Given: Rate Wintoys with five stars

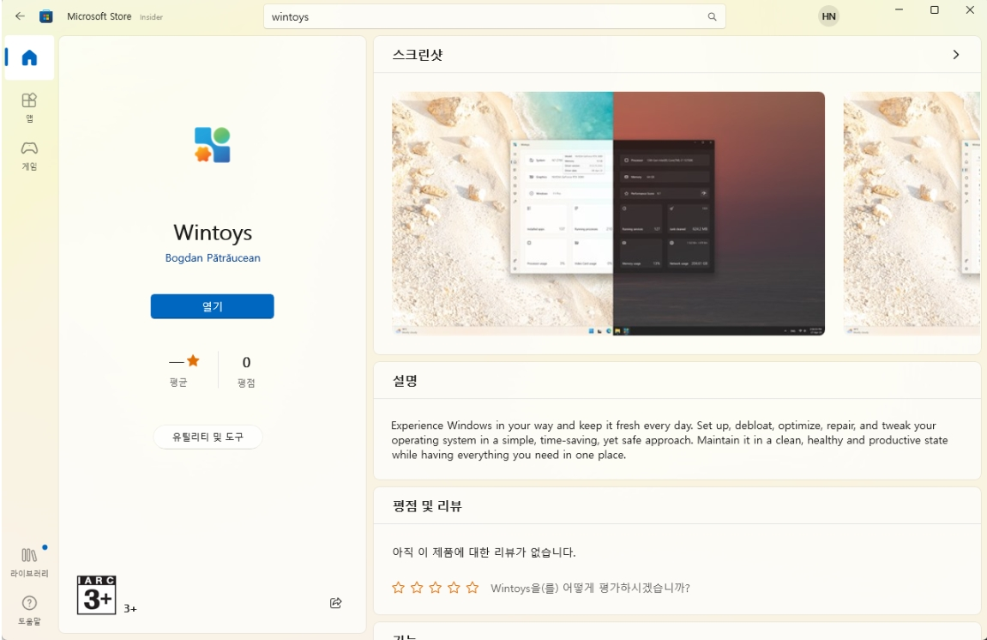Looking at the screenshot, I should pyautogui.click(x=472, y=588).
